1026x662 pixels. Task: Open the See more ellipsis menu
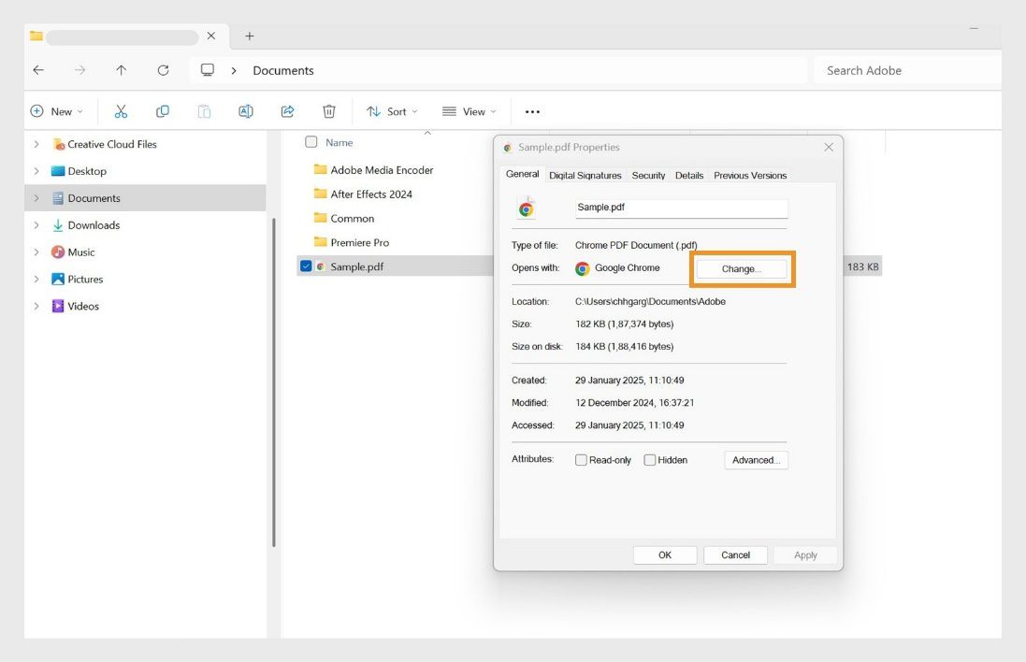click(532, 110)
